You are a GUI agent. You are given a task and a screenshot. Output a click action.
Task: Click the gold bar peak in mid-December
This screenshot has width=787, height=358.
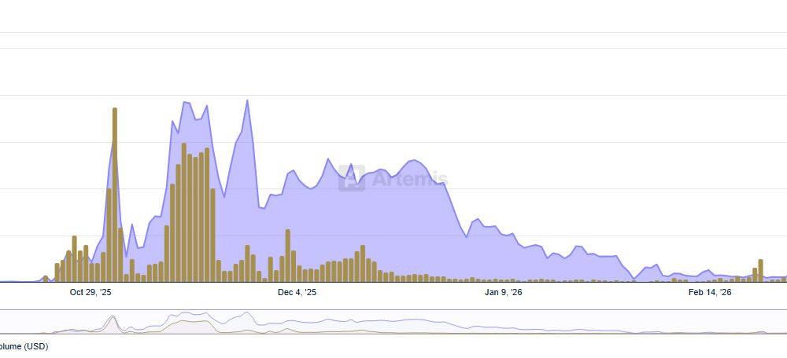tap(363, 264)
